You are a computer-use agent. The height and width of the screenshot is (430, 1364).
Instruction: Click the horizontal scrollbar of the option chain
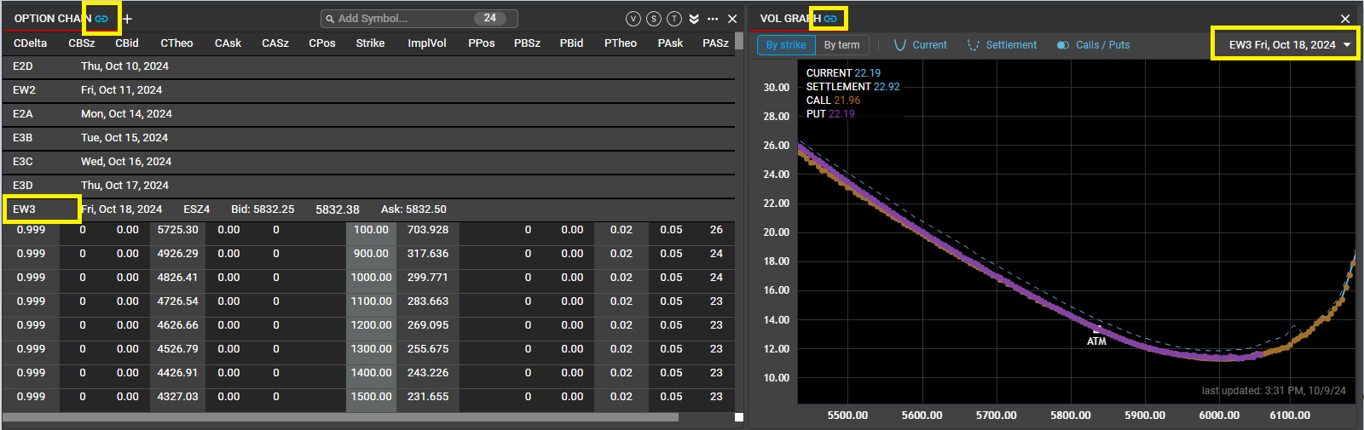(x=341, y=417)
